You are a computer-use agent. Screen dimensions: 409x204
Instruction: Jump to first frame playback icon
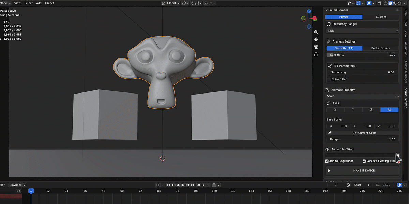[168, 185]
